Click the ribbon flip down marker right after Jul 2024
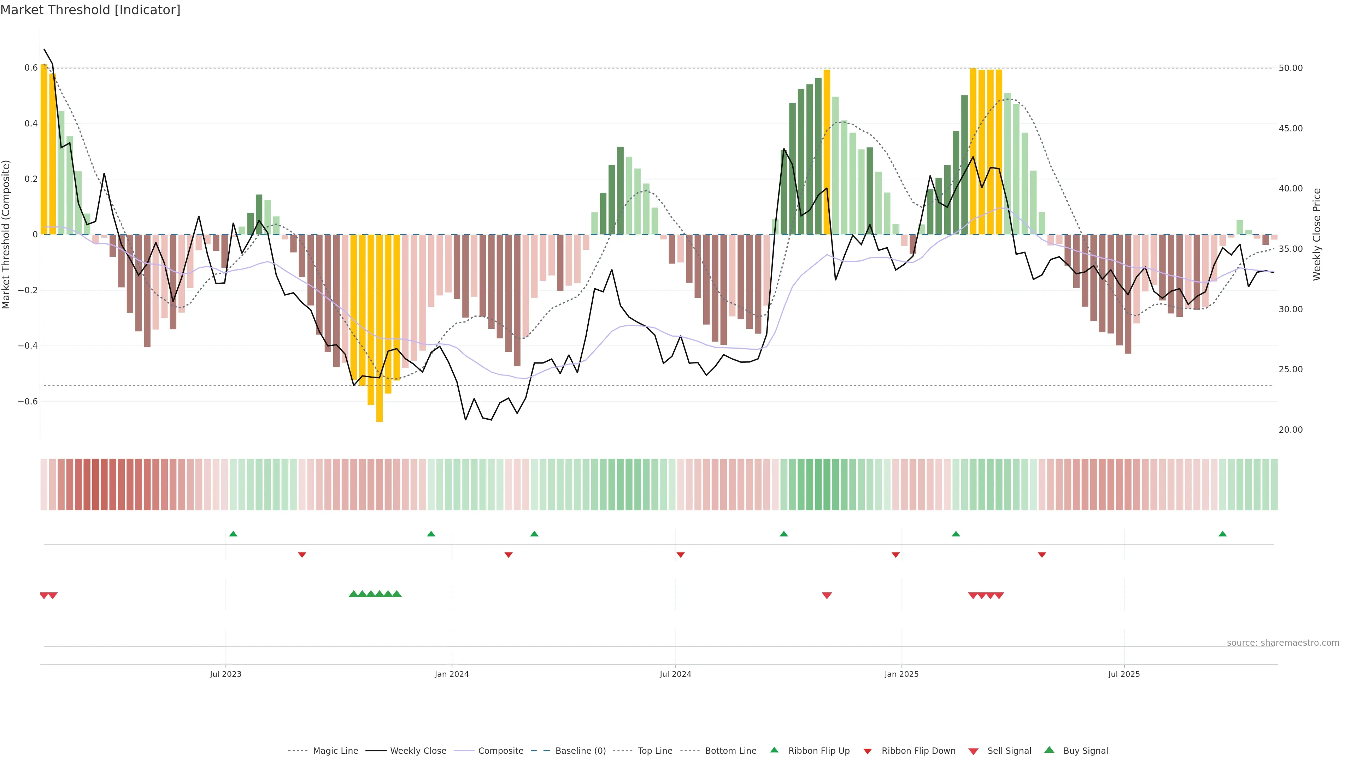 tap(680, 555)
